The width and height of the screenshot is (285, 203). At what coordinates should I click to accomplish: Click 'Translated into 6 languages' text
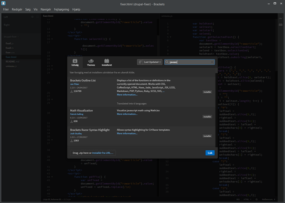(132, 104)
